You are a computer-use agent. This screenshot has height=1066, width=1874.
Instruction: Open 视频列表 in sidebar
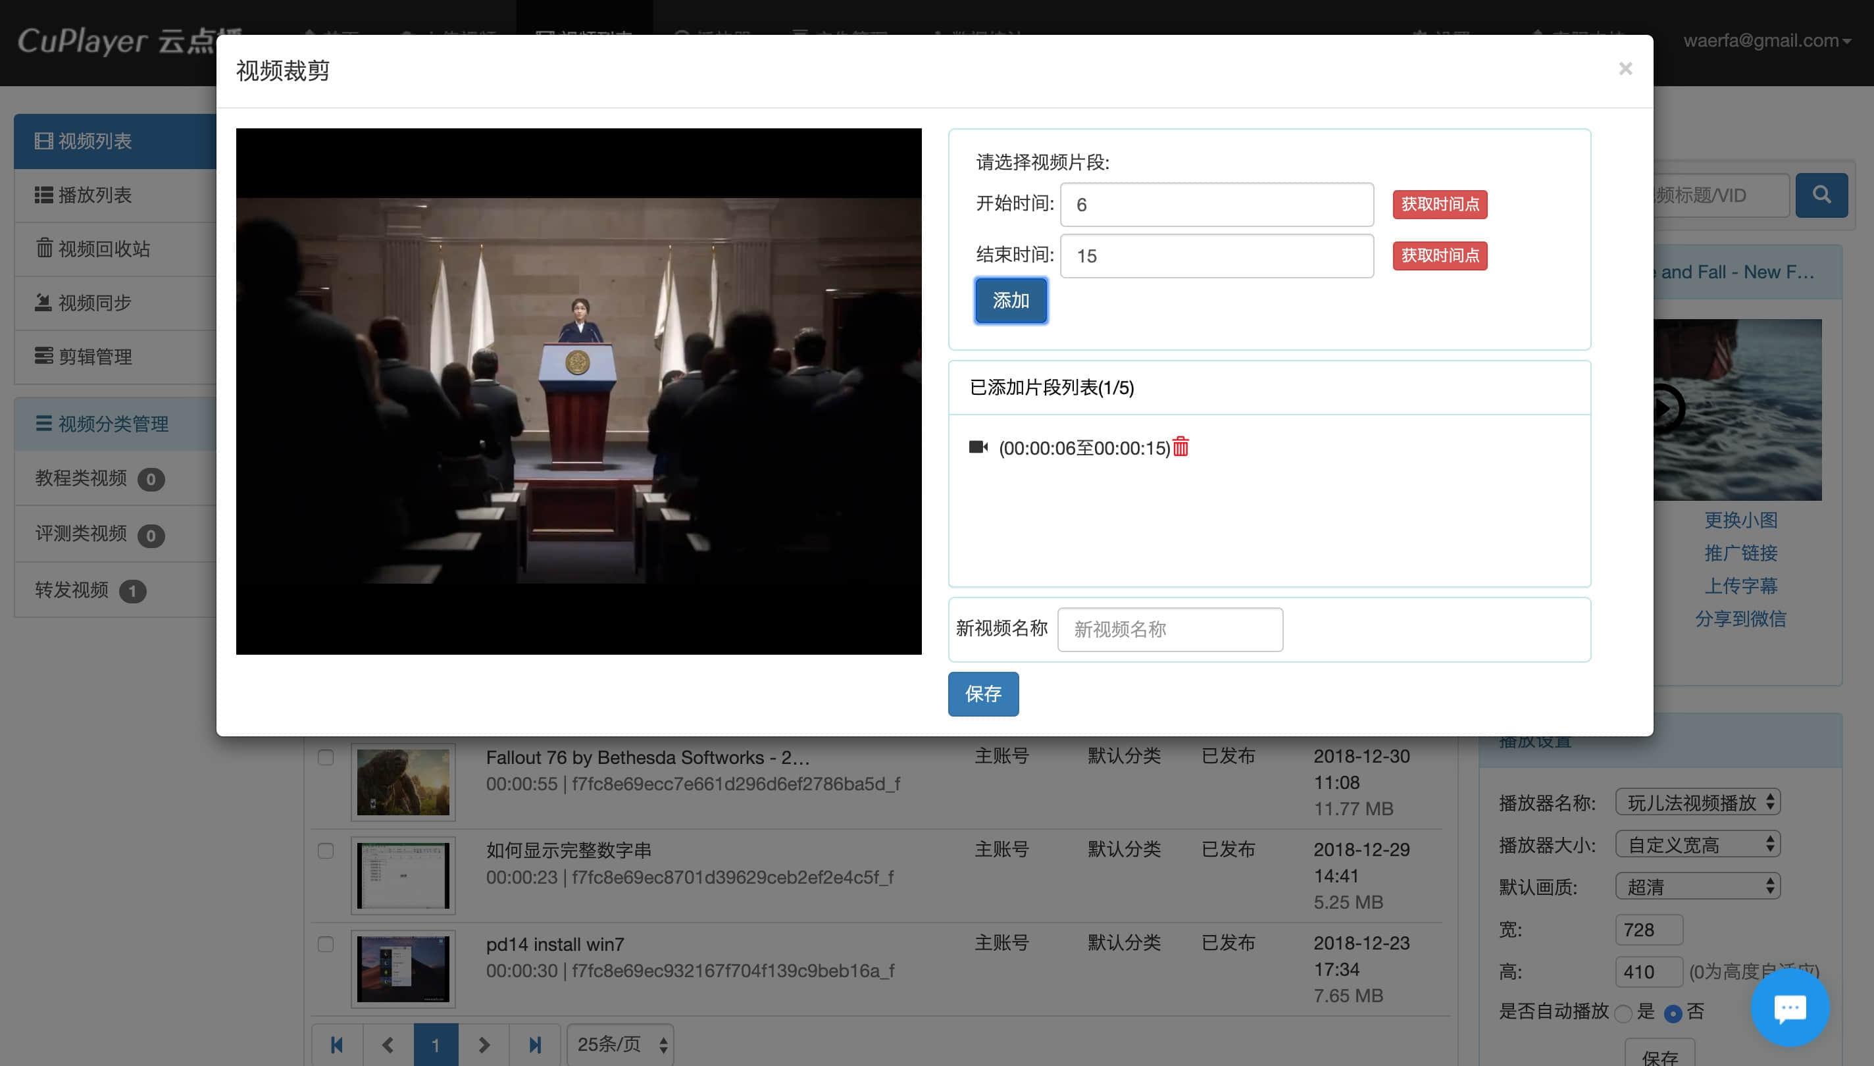coord(116,141)
